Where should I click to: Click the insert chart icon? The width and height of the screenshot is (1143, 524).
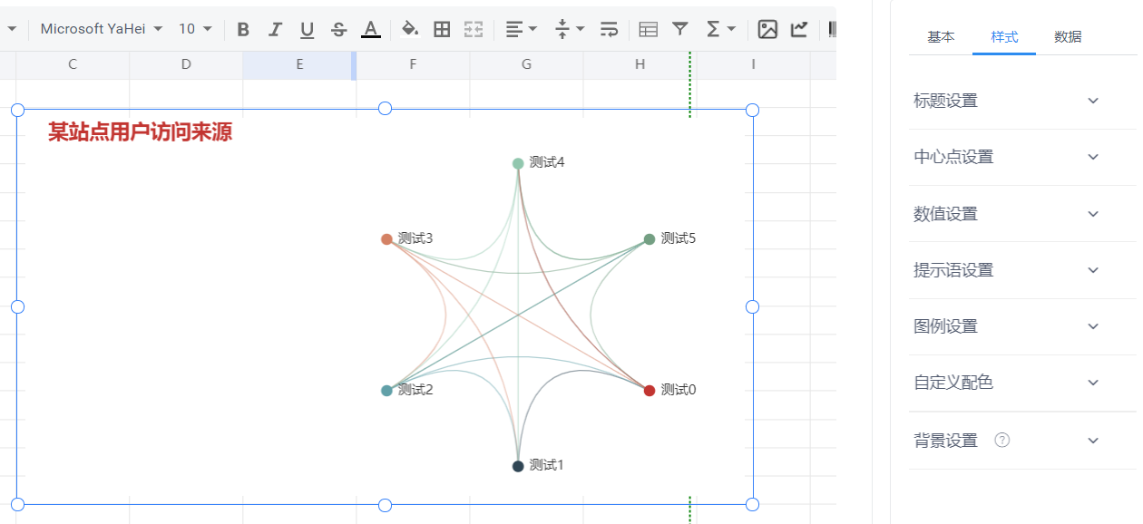point(799,29)
